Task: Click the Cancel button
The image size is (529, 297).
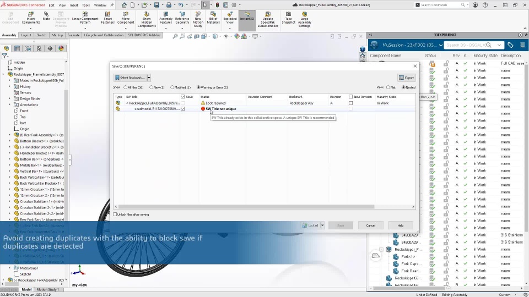Action: click(371, 226)
